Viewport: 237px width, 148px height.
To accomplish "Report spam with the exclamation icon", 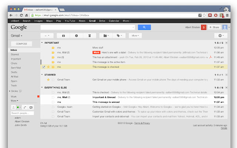I will (77, 36).
